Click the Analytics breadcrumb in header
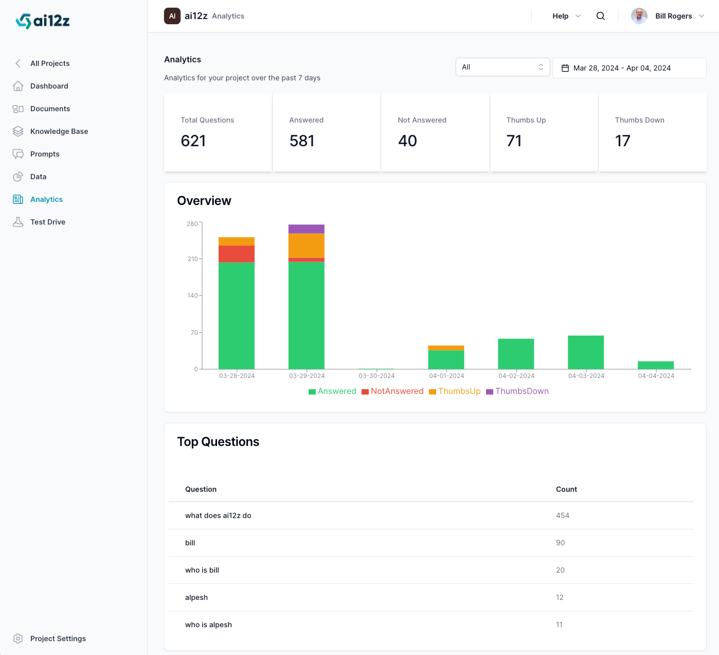The image size is (719, 655). (x=228, y=16)
